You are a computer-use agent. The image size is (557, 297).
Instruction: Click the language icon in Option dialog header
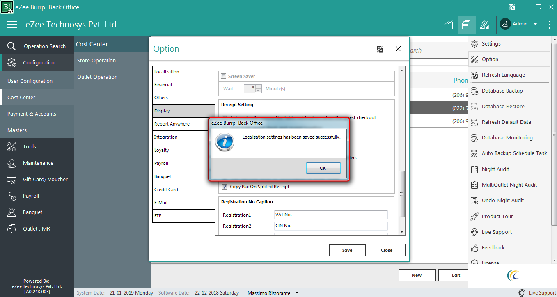(380, 49)
